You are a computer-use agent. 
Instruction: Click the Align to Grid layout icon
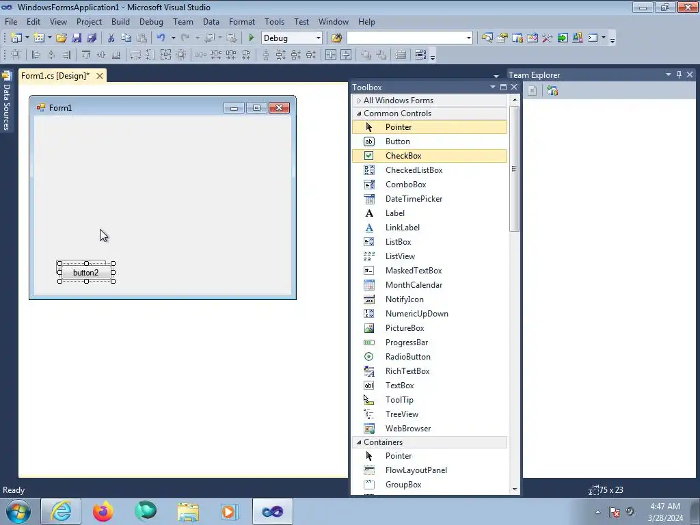pos(16,55)
